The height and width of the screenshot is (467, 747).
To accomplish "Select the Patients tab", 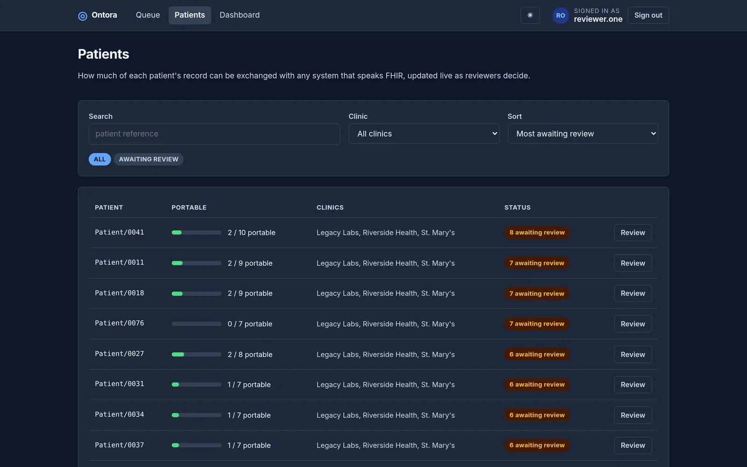I will [x=190, y=15].
